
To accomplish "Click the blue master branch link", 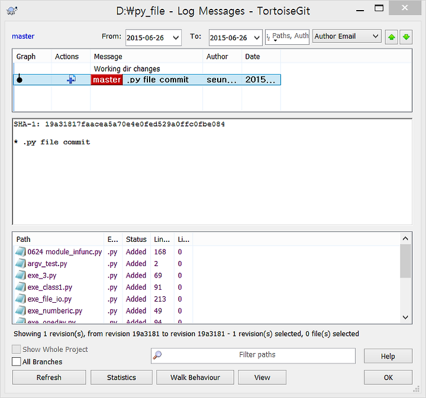I will coord(23,36).
